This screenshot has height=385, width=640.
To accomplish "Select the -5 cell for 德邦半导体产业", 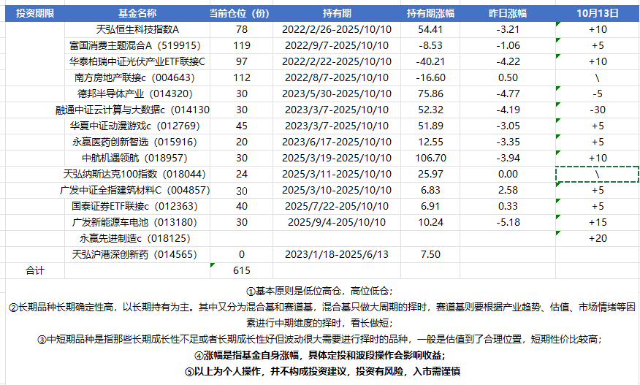I will 598,94.
